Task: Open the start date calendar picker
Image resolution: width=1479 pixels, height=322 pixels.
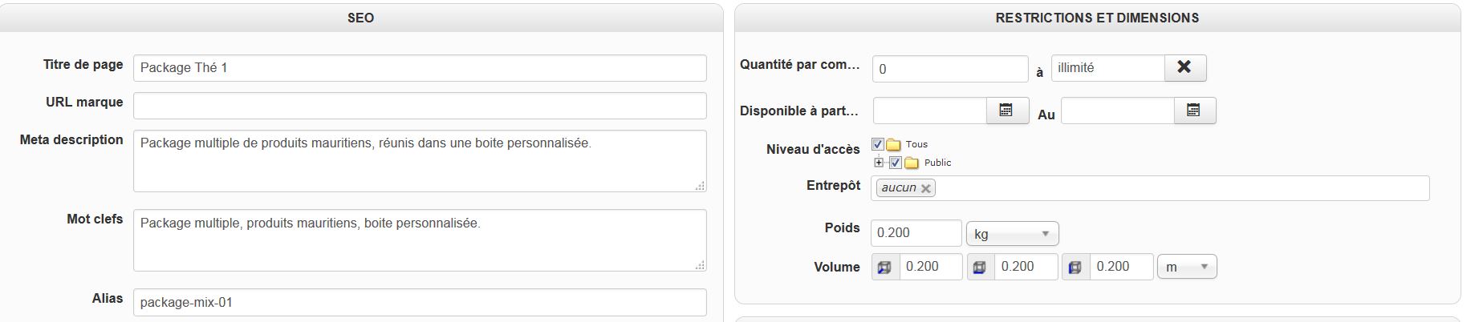Action: (1006, 111)
